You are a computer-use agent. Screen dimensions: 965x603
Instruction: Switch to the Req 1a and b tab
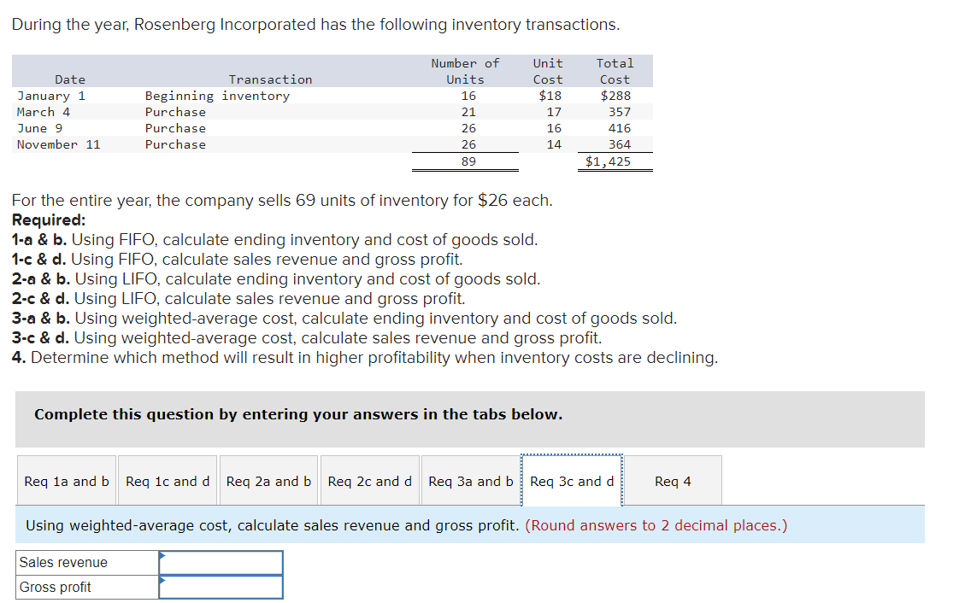coord(66,480)
